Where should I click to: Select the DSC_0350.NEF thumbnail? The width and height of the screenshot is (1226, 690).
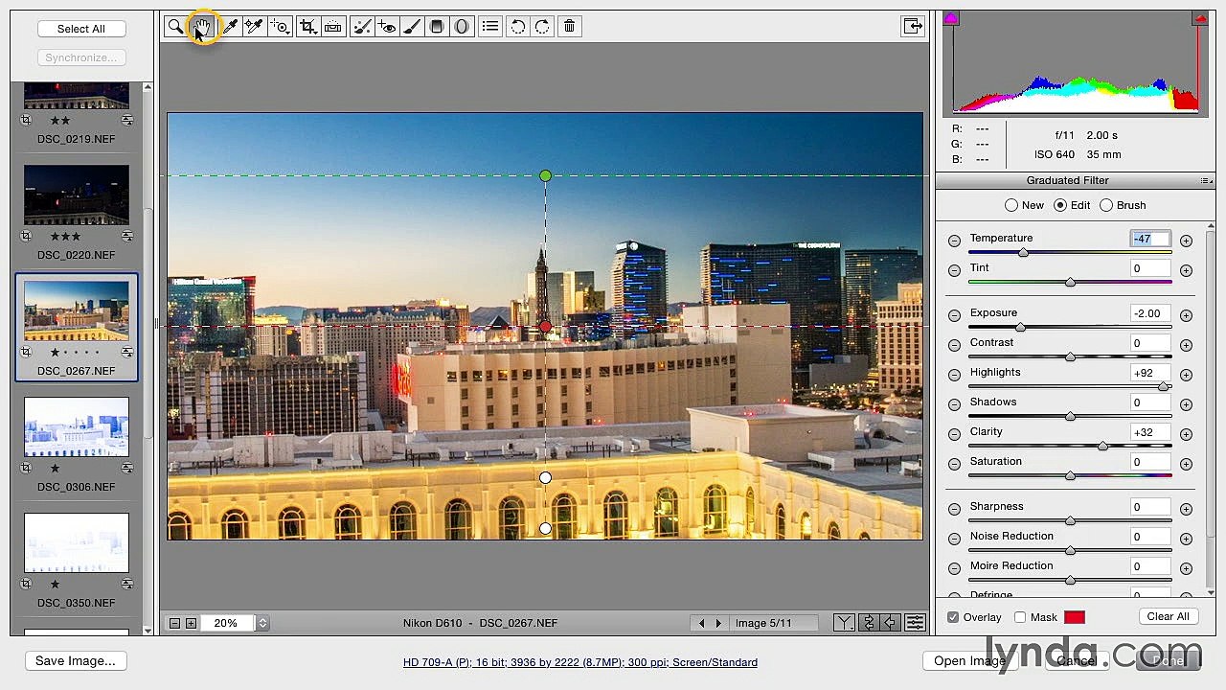tap(77, 542)
